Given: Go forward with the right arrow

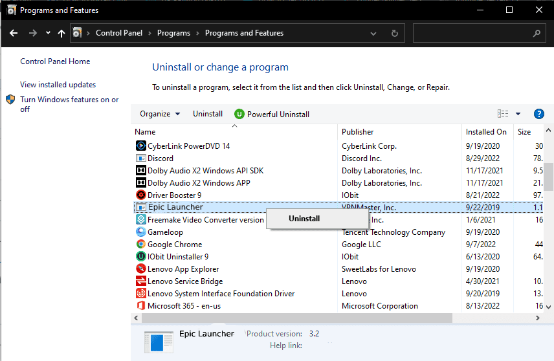Looking at the screenshot, I should [x=33, y=33].
